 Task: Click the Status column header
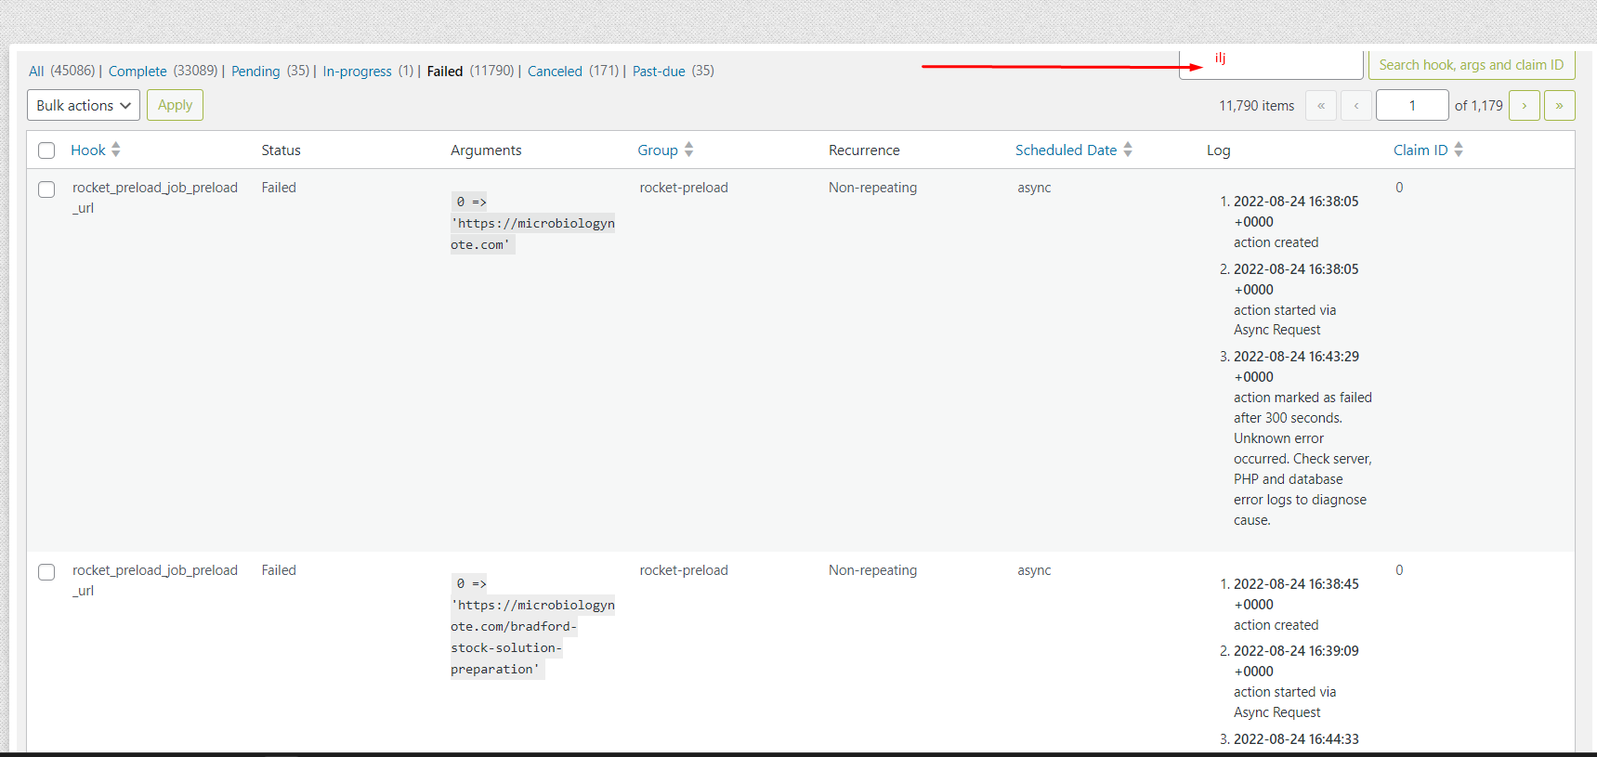point(281,150)
